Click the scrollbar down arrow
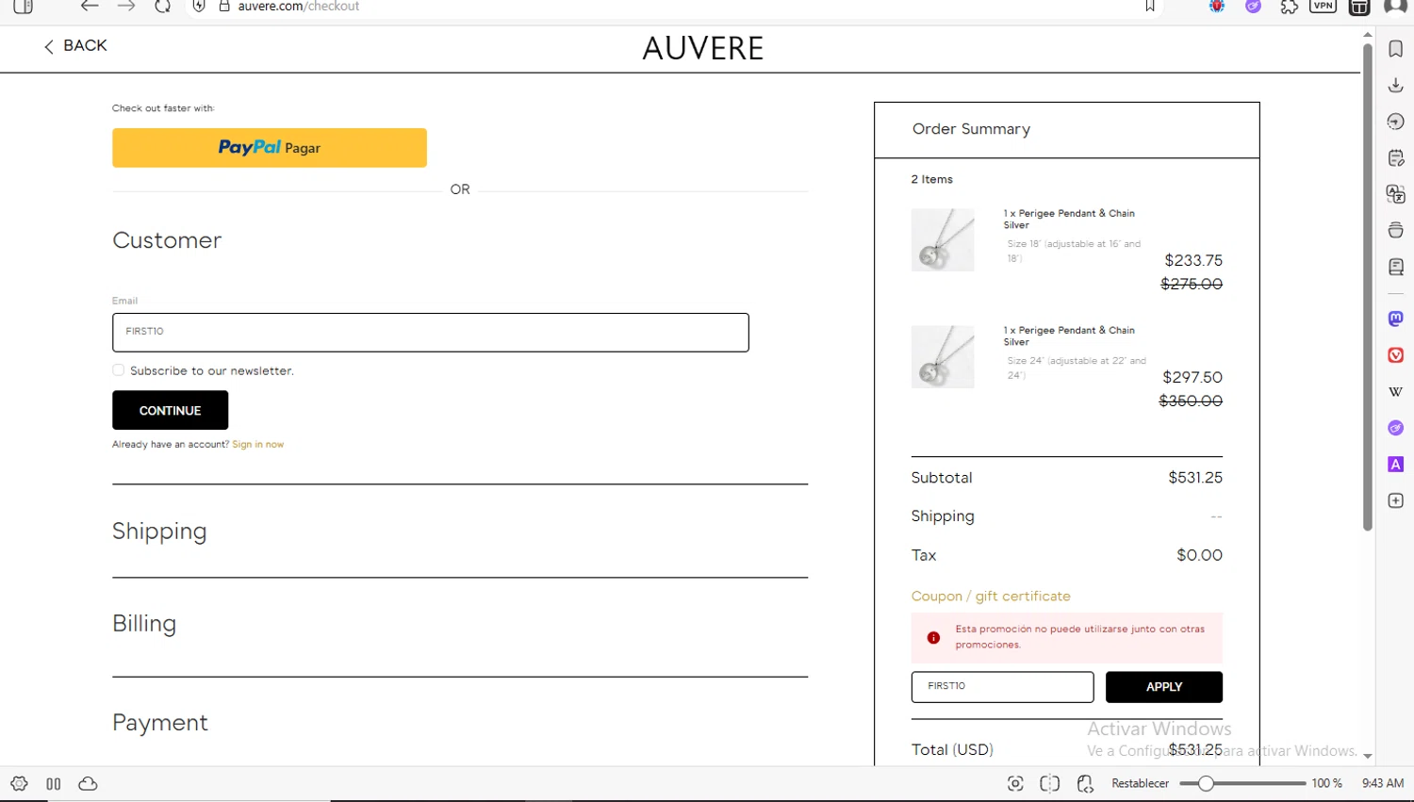Screen dimensions: 1414x802 point(1368,757)
